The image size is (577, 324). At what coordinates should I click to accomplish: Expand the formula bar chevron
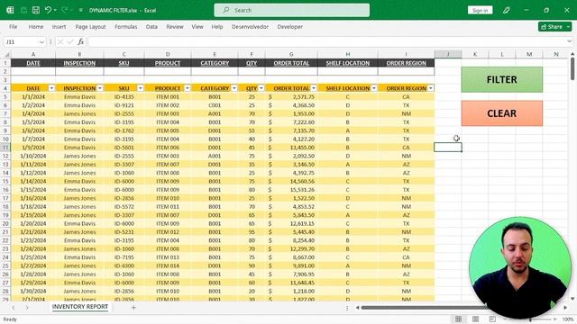coord(569,41)
